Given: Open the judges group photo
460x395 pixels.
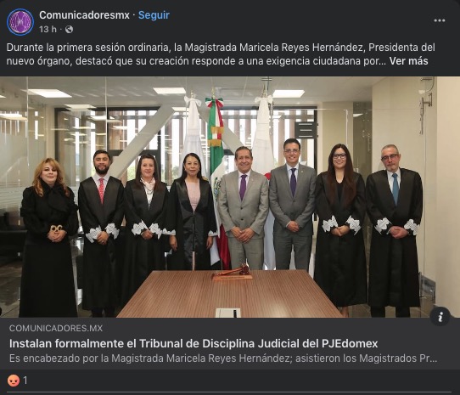Looking at the screenshot, I should click(x=230, y=197).
